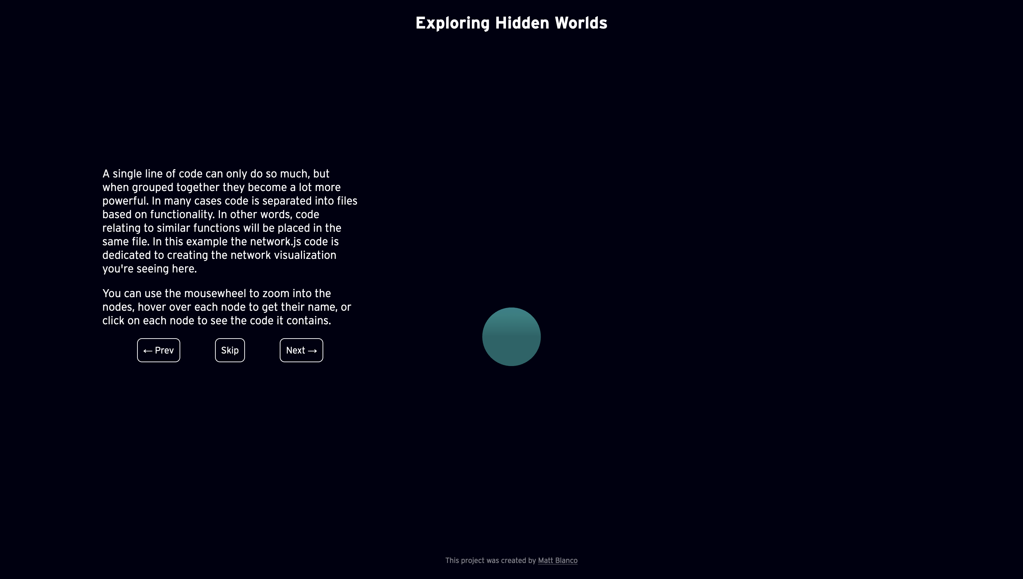The width and height of the screenshot is (1023, 579).
Task: Click the left arrow inside Prev button
Action: tap(148, 351)
